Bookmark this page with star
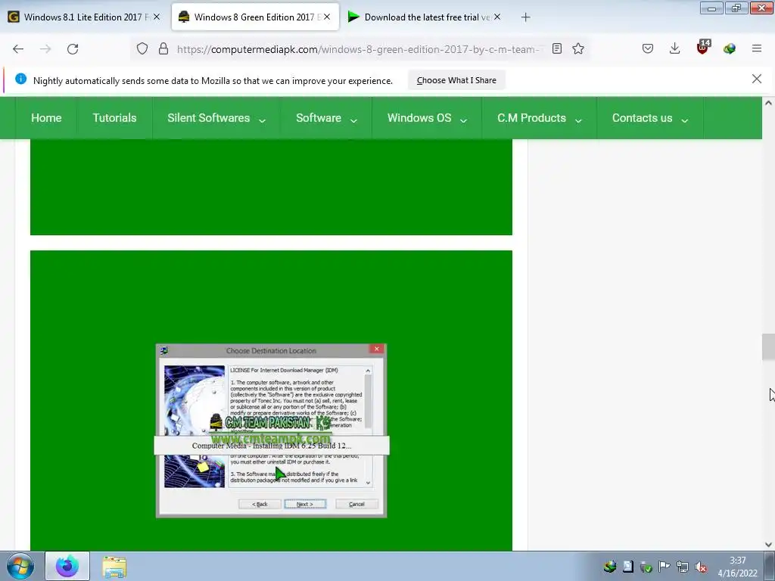 (x=578, y=49)
